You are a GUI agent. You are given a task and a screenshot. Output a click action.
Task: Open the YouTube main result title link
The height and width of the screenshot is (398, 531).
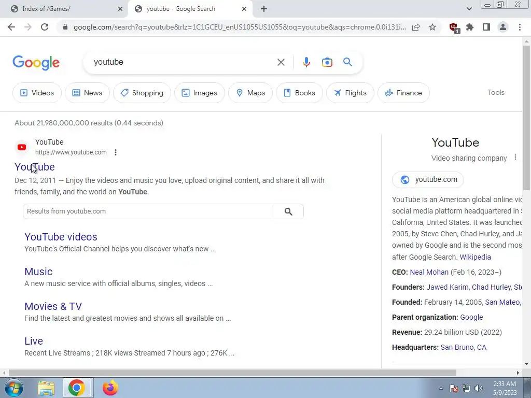click(x=35, y=167)
